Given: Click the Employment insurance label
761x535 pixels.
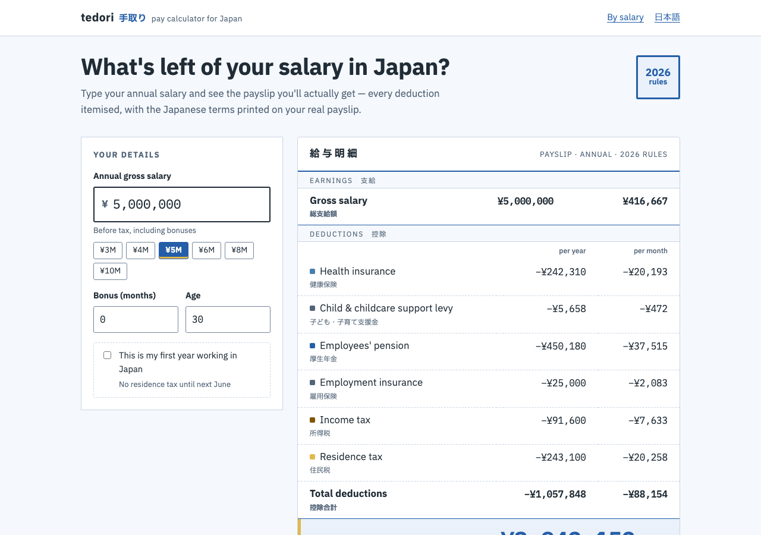Looking at the screenshot, I should point(371,382).
